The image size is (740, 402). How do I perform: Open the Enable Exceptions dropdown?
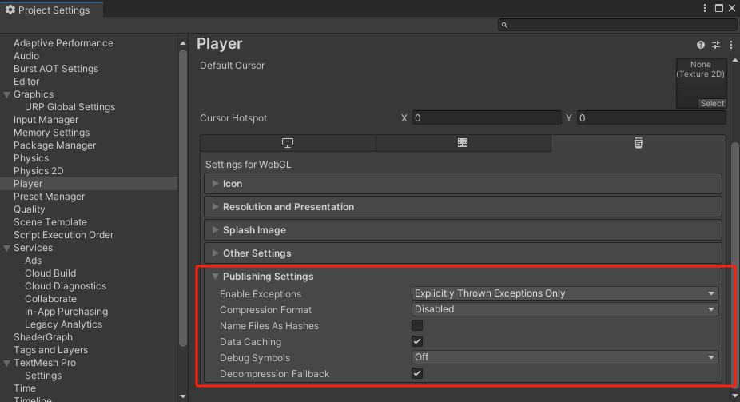tap(565, 293)
